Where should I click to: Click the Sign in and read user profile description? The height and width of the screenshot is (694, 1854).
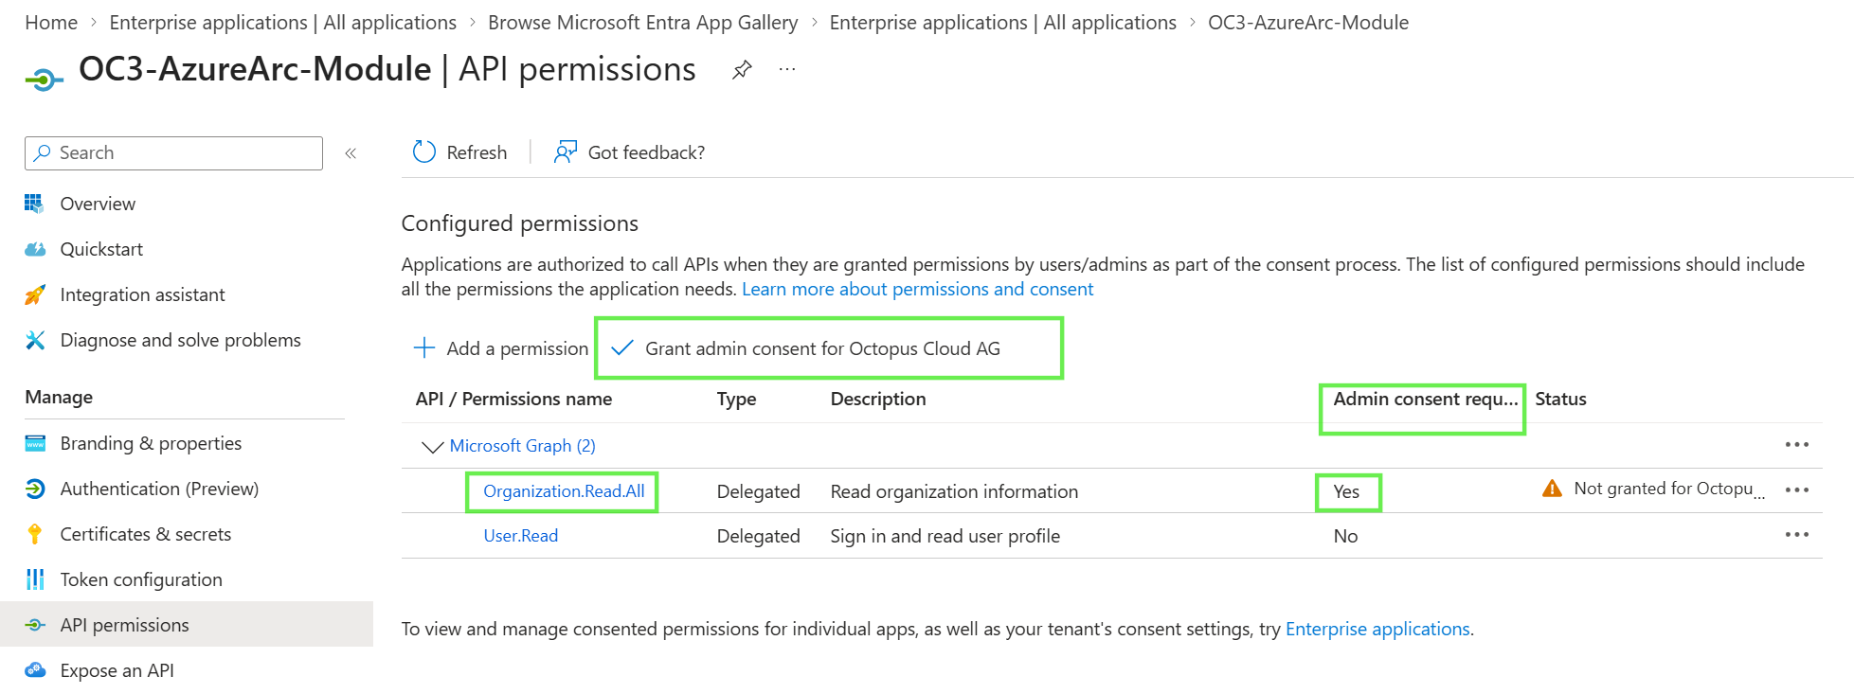click(945, 536)
